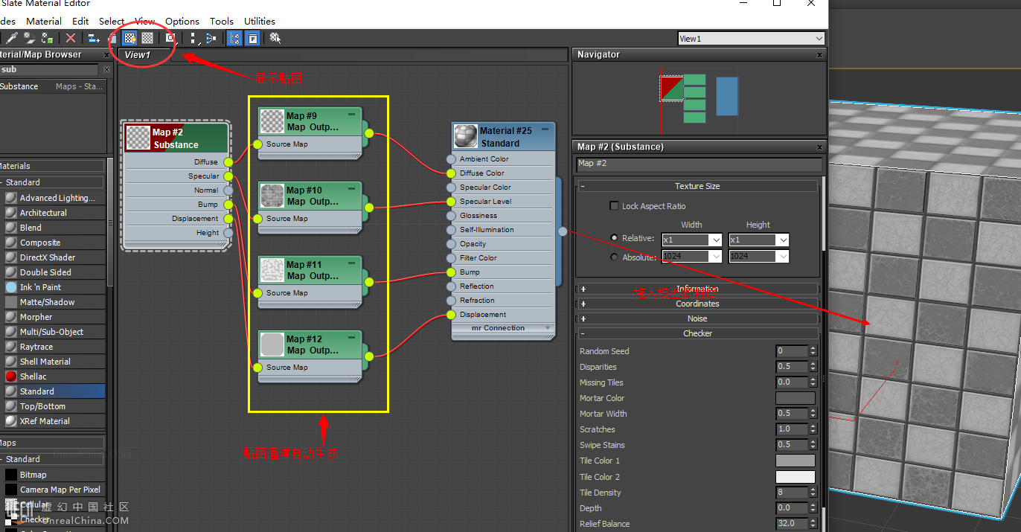1021x532 pixels.
Task: Click assign material to selection icon
Action: coord(48,38)
